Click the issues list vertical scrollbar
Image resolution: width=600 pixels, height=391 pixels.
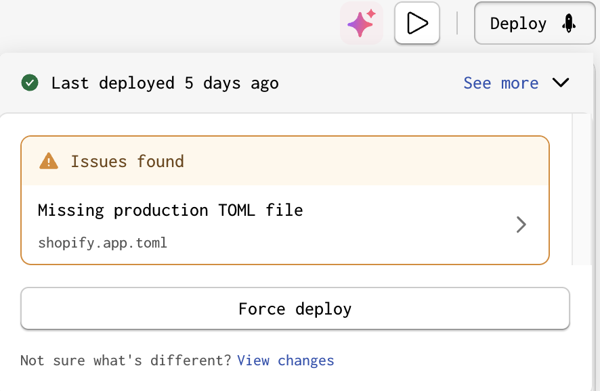pos(582,189)
